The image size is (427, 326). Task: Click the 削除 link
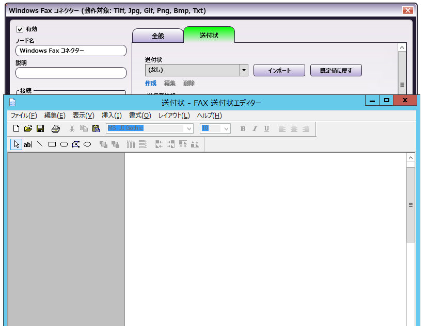[x=189, y=83]
